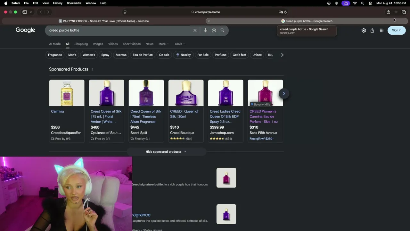Toggle the Women's filter chip
This screenshot has height=231, width=410.
(x=89, y=55)
